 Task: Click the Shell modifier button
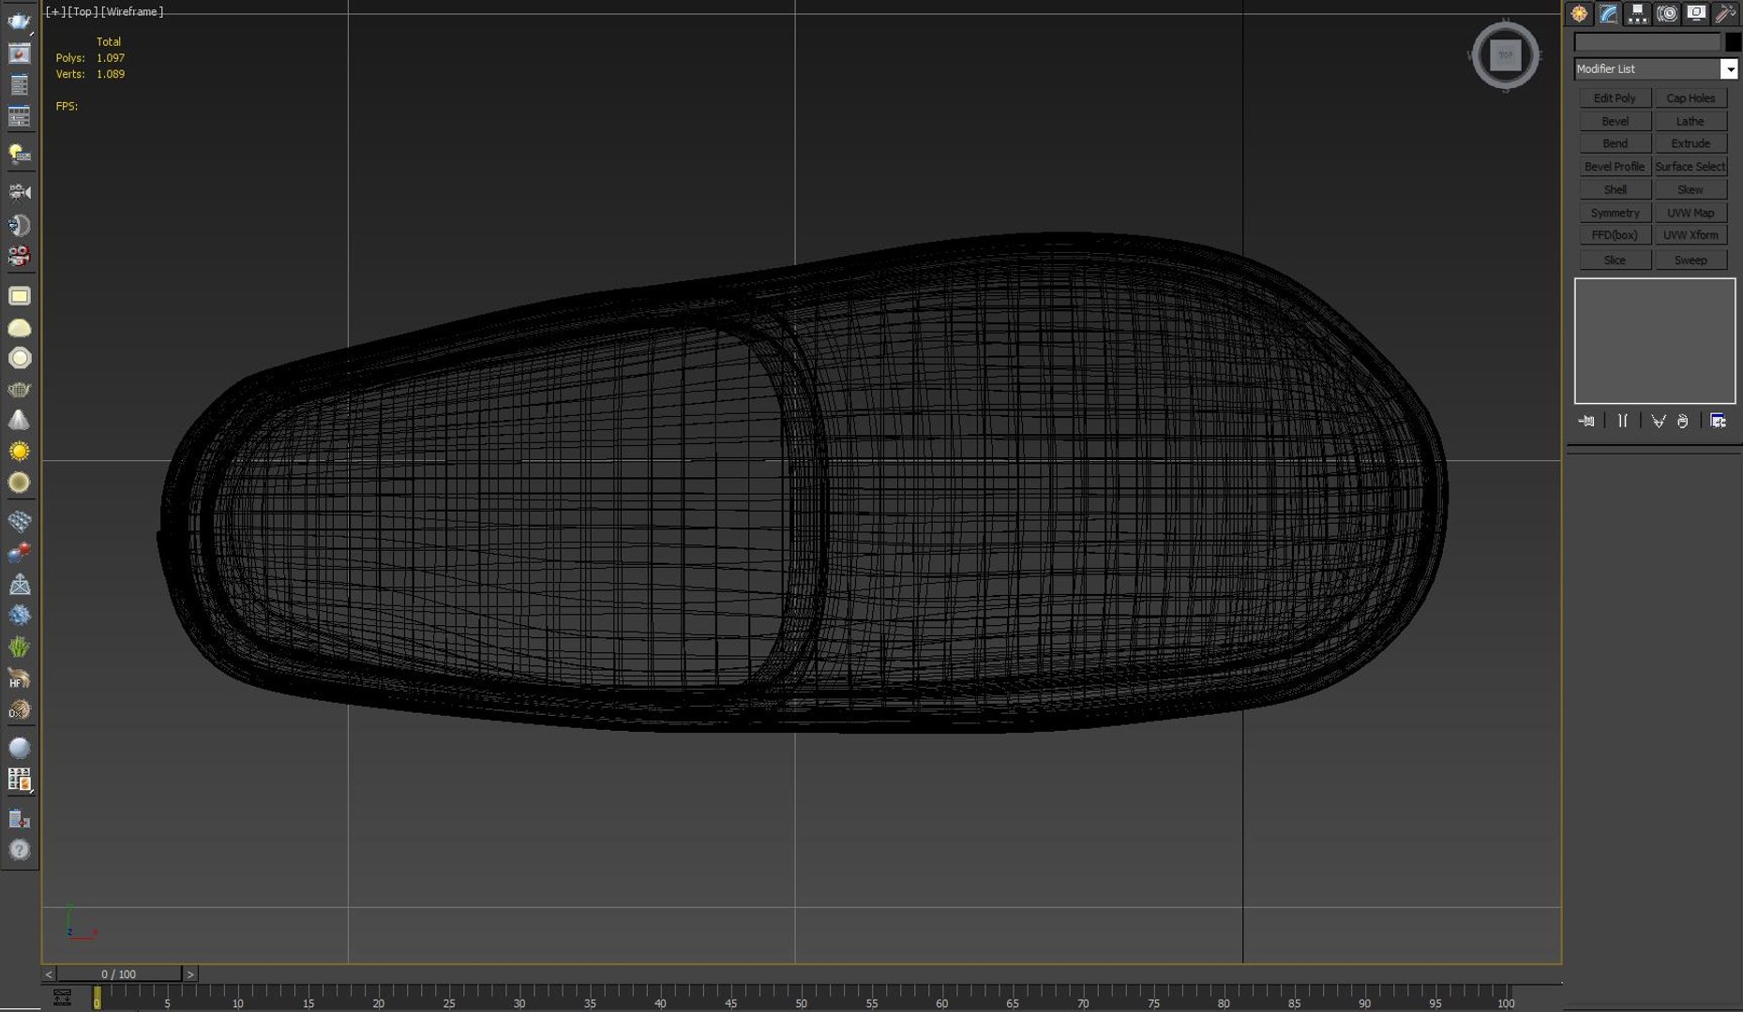1615,189
